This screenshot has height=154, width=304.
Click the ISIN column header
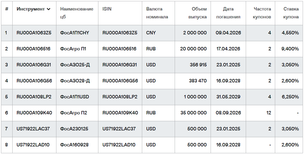click(107, 9)
